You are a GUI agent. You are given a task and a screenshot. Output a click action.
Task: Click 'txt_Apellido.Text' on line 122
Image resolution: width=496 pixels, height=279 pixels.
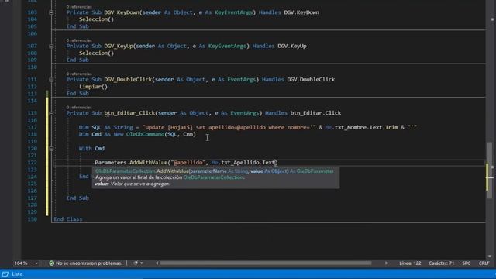pos(249,163)
